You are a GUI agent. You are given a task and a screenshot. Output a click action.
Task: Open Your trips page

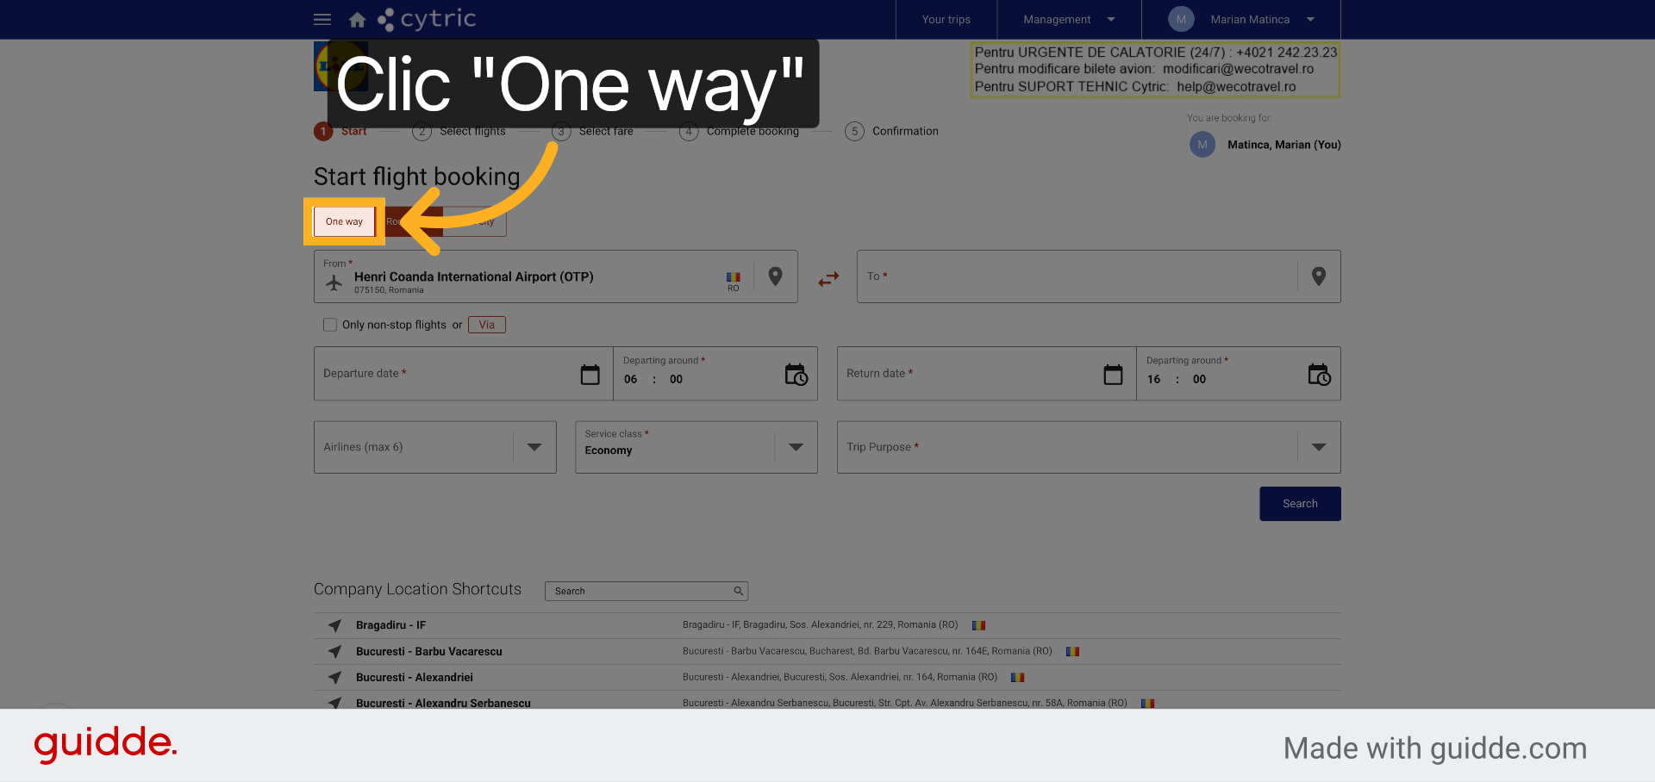point(946,19)
